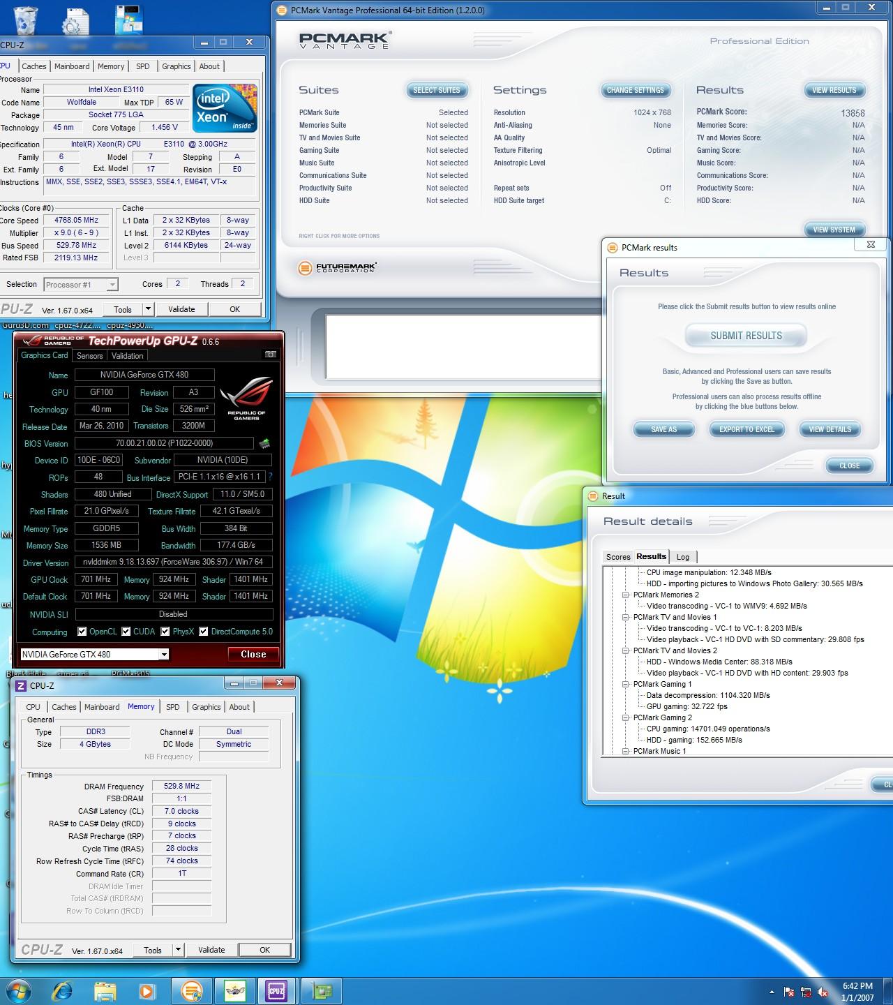Click the white text box in PCMark Vantage
The width and height of the screenshot is (893, 1005).
coord(464,347)
